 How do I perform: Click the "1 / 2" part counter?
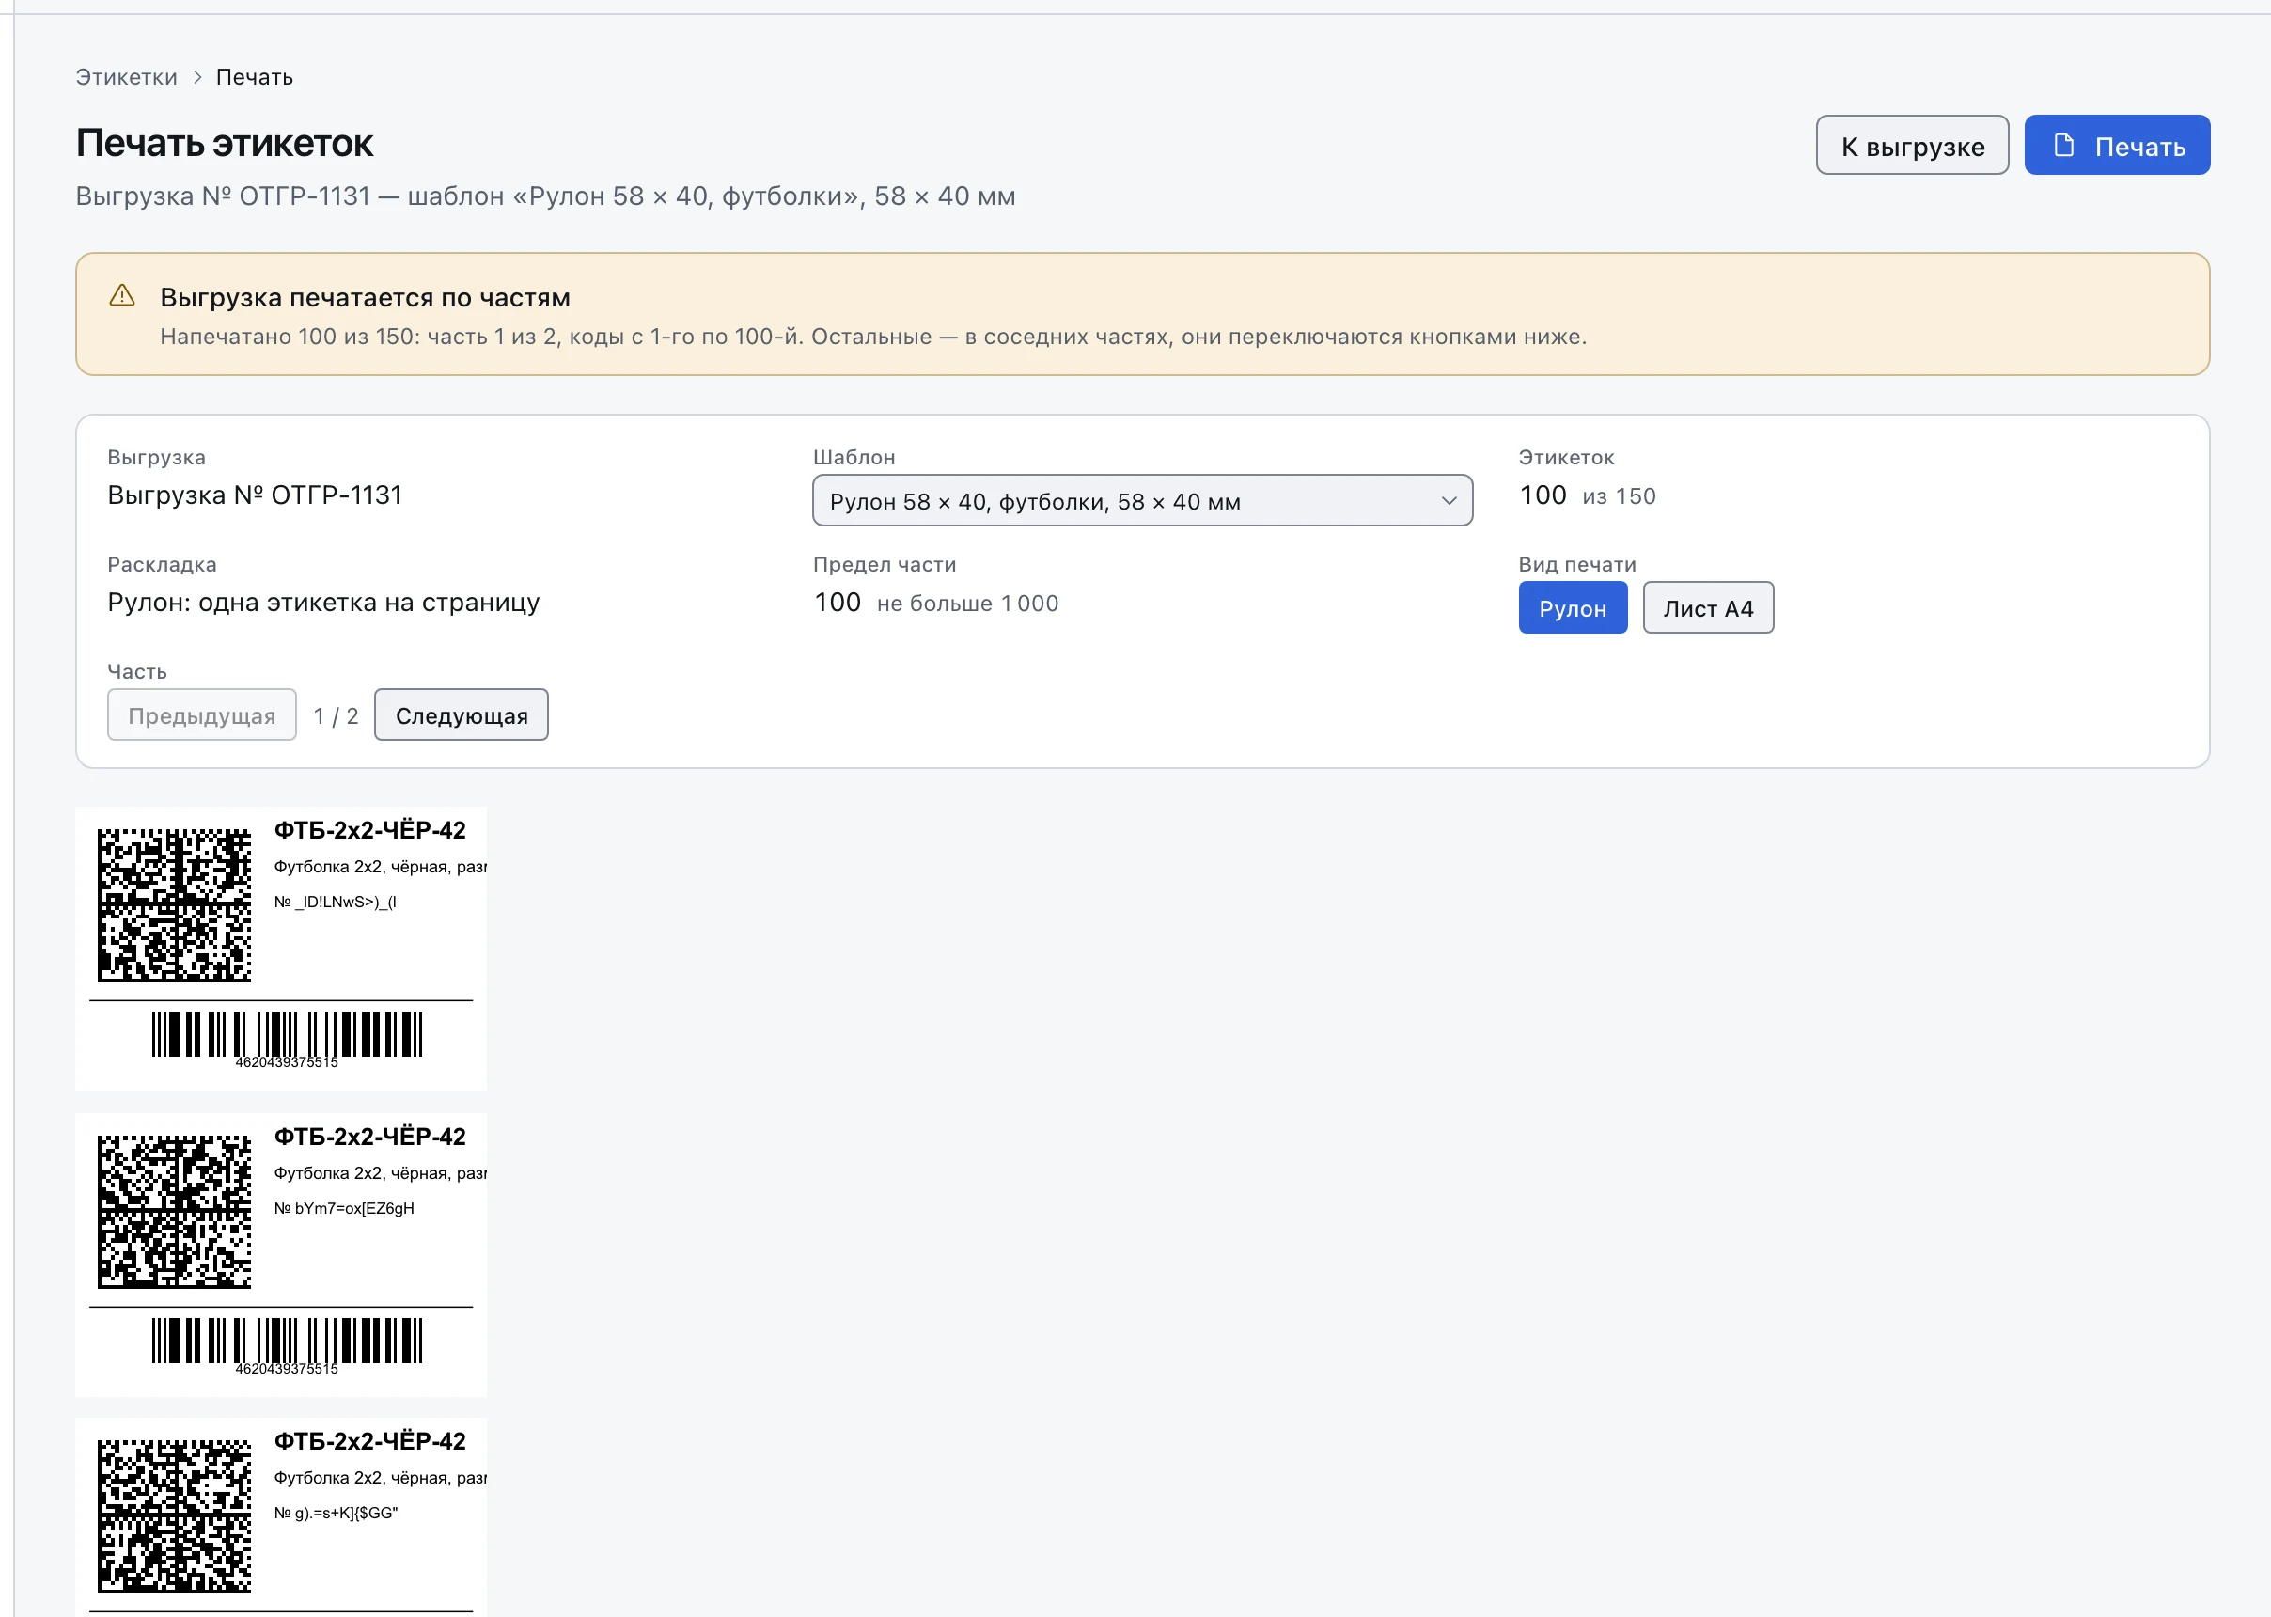tap(336, 716)
